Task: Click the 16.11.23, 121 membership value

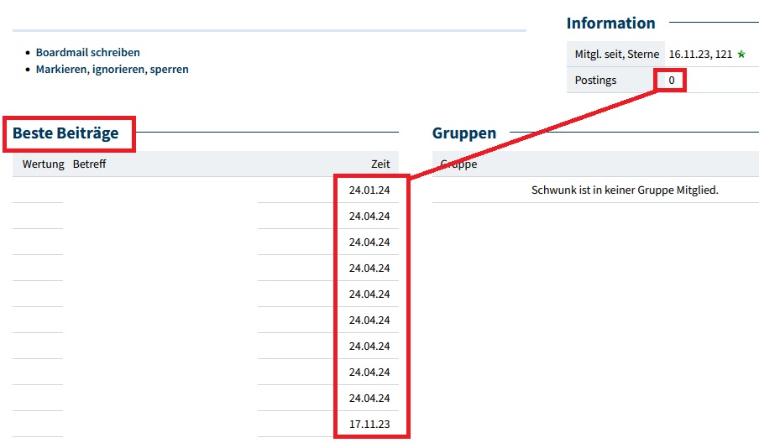Action: (700, 55)
